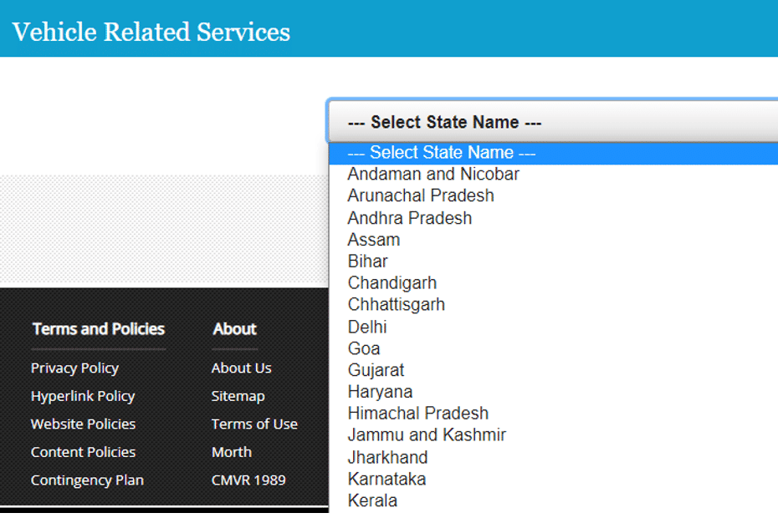Open Content Policies link
This screenshot has height=518, width=778.
pos(83,452)
